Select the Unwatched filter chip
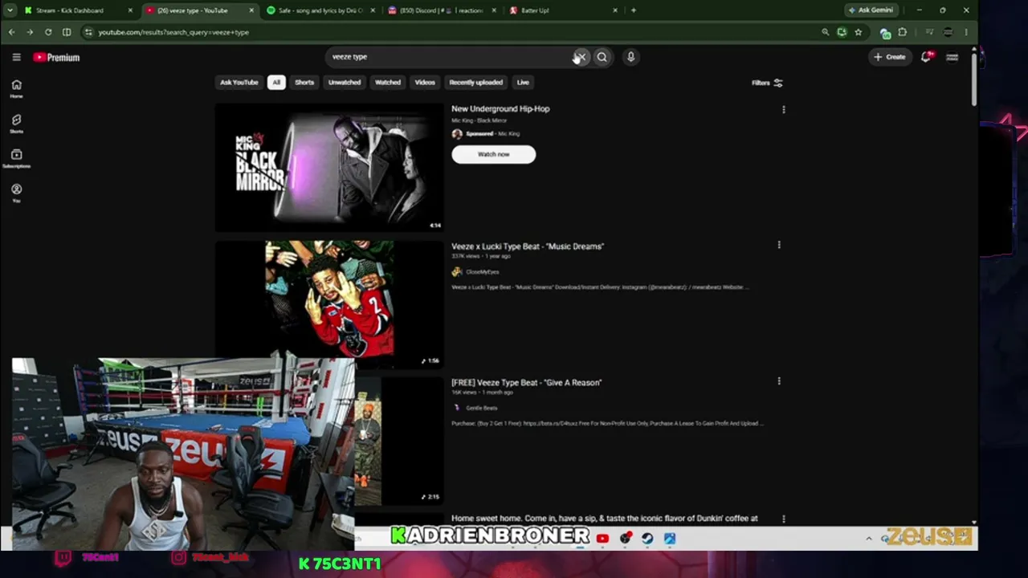Image resolution: width=1028 pixels, height=578 pixels. coord(345,82)
